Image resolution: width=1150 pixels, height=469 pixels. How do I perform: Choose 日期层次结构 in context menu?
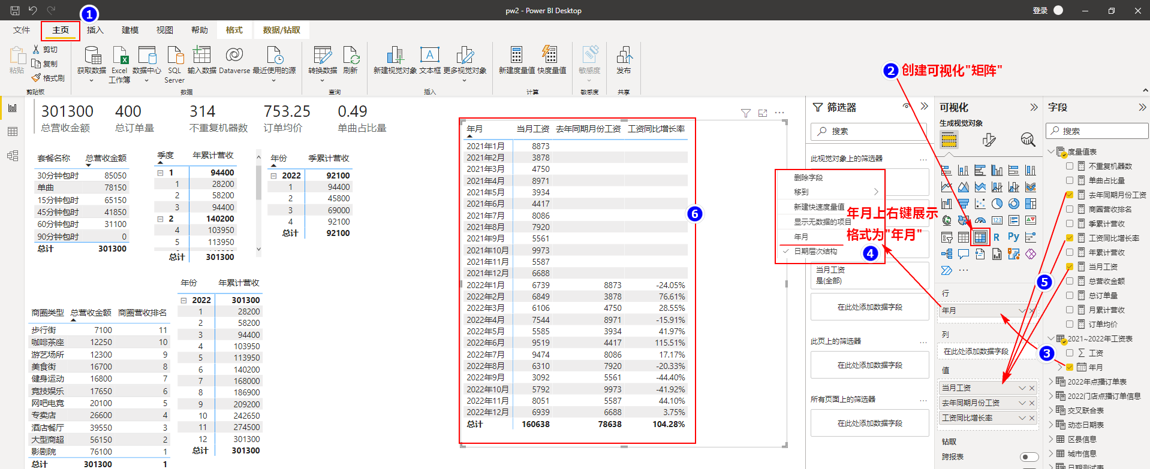point(815,252)
